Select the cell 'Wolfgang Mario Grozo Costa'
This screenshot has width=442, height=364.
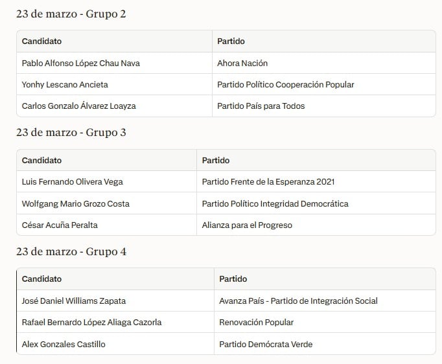coord(106,203)
